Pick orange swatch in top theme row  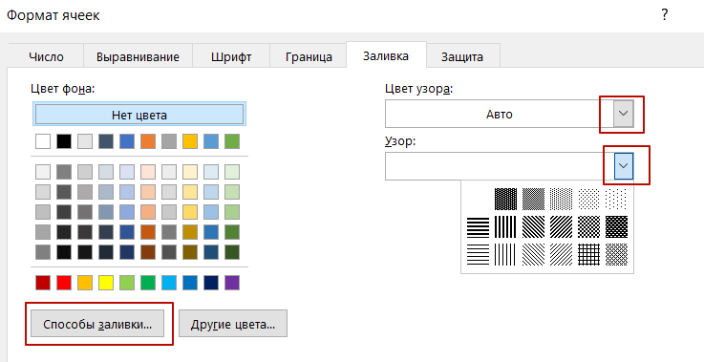click(x=148, y=141)
